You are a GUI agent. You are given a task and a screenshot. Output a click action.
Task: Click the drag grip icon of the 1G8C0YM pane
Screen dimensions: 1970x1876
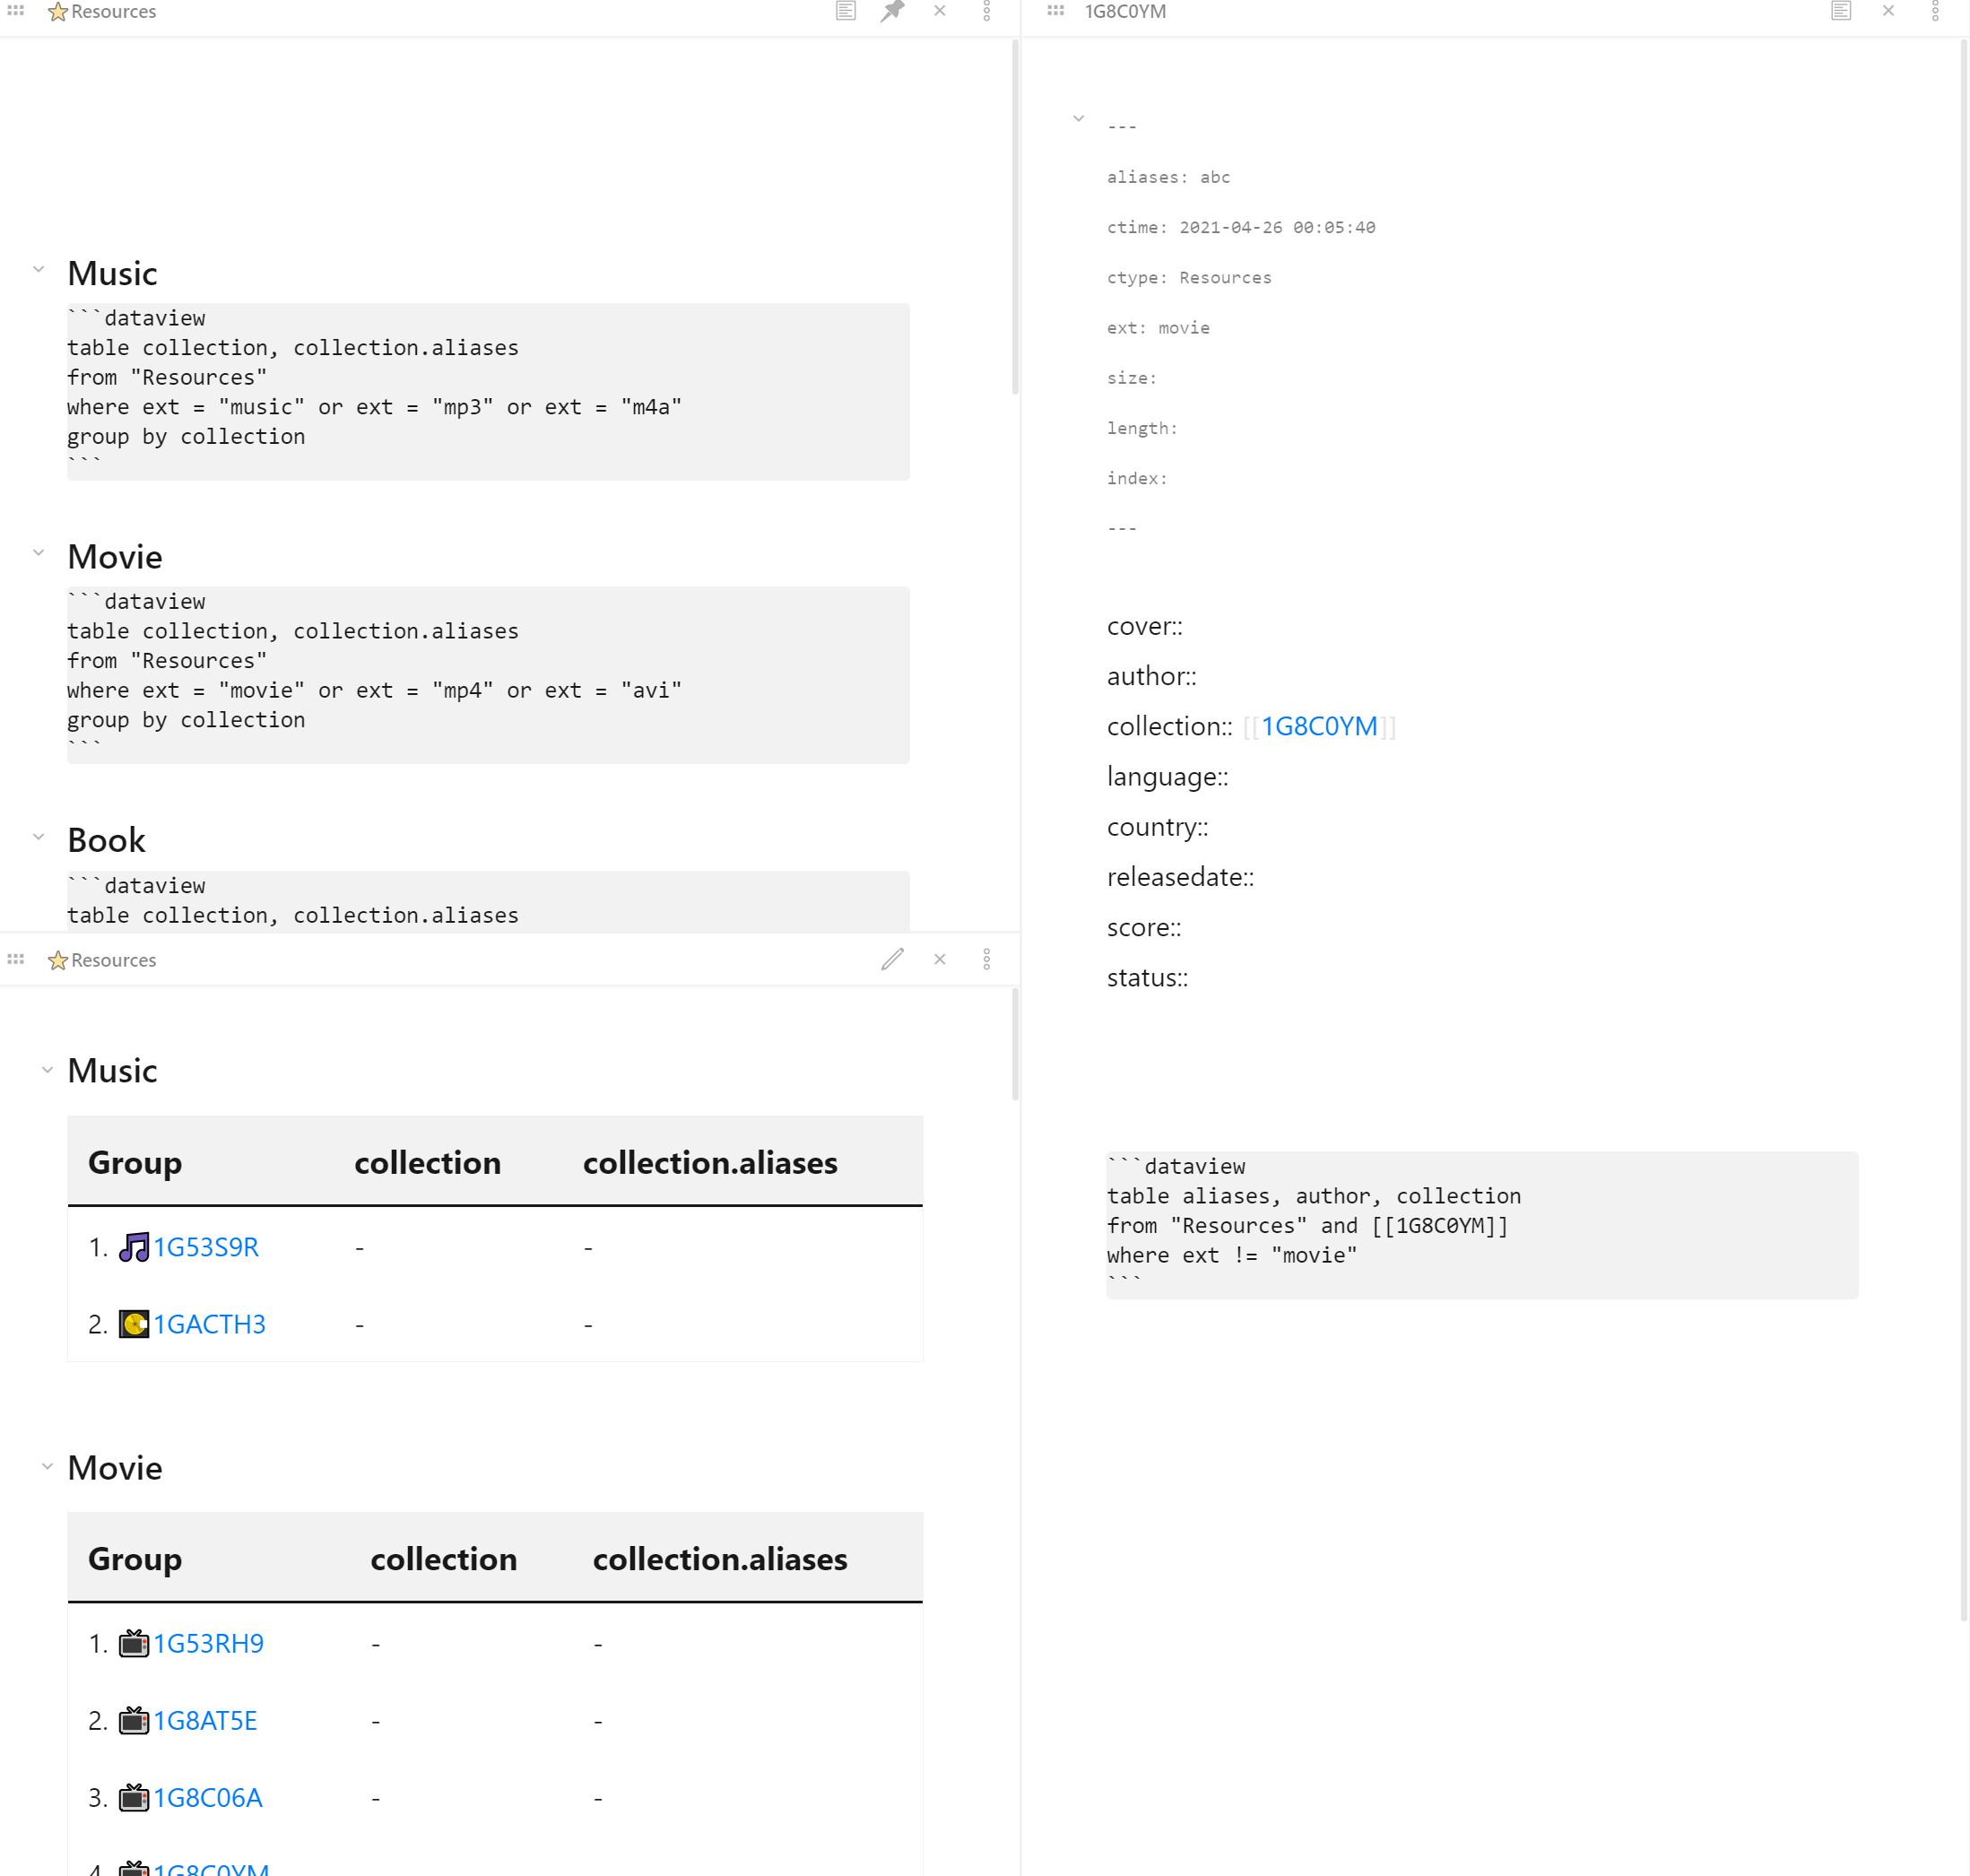(1055, 11)
